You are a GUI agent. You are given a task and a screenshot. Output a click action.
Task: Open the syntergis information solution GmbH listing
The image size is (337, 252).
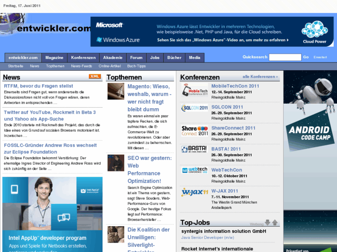(x=224, y=231)
